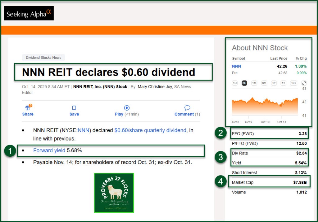This screenshot has width=318, height=222.
Task: Open the $0.60/share quarterly dividend link
Action: tap(150, 130)
